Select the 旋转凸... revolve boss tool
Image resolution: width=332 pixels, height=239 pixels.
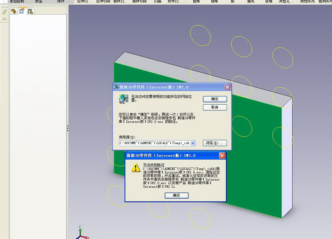pos(121,1)
